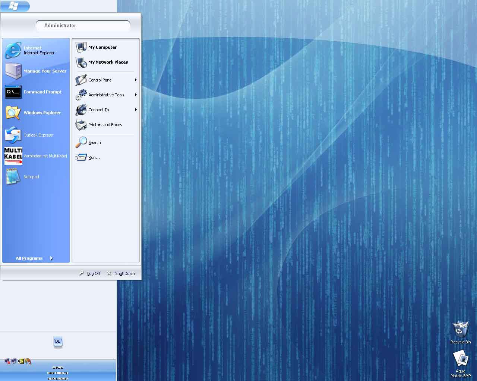Open My Computer

coord(106,47)
